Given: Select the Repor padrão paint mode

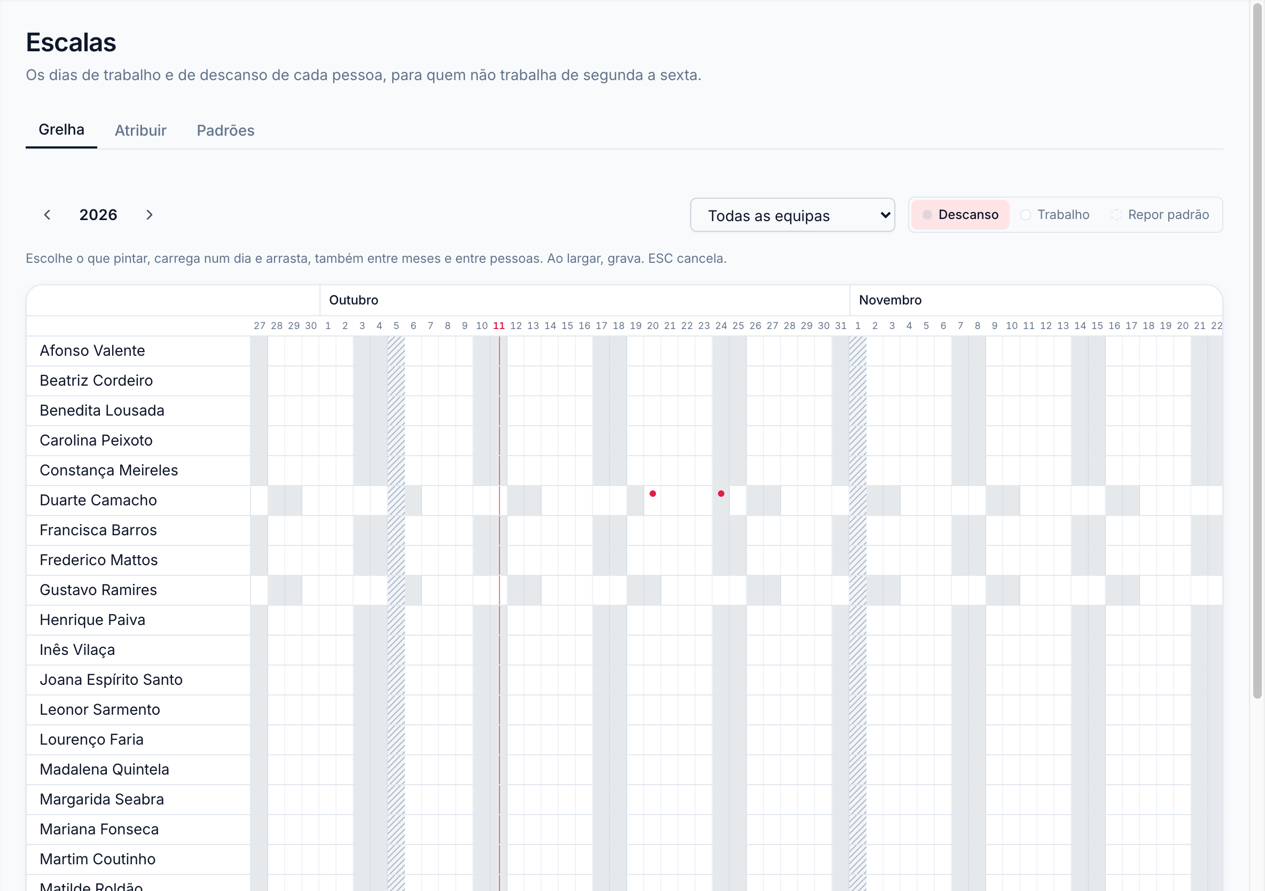Looking at the screenshot, I should 1160,215.
